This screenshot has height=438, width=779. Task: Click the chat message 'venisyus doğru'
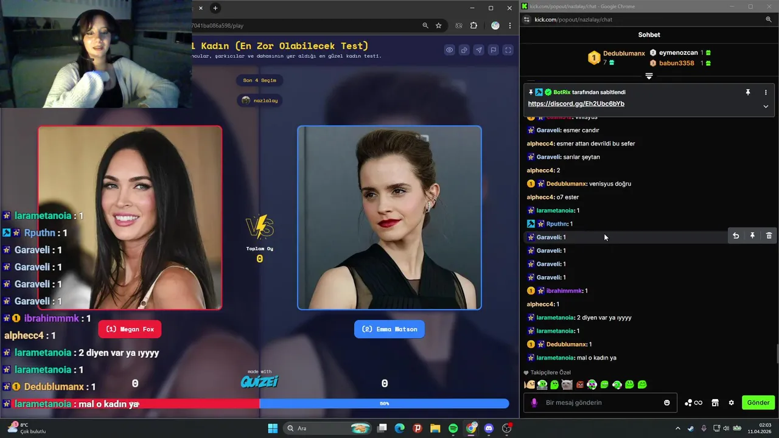(610, 184)
